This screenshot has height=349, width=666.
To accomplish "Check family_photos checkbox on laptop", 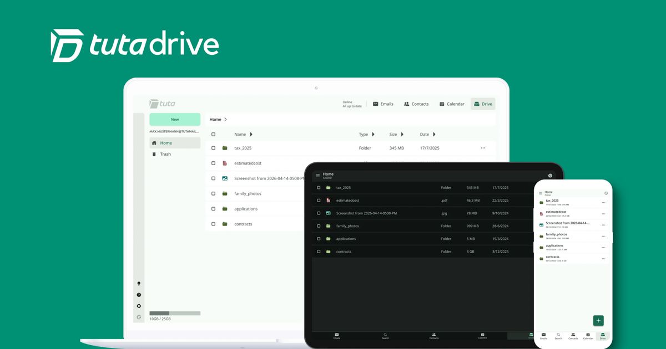I will coord(213,193).
